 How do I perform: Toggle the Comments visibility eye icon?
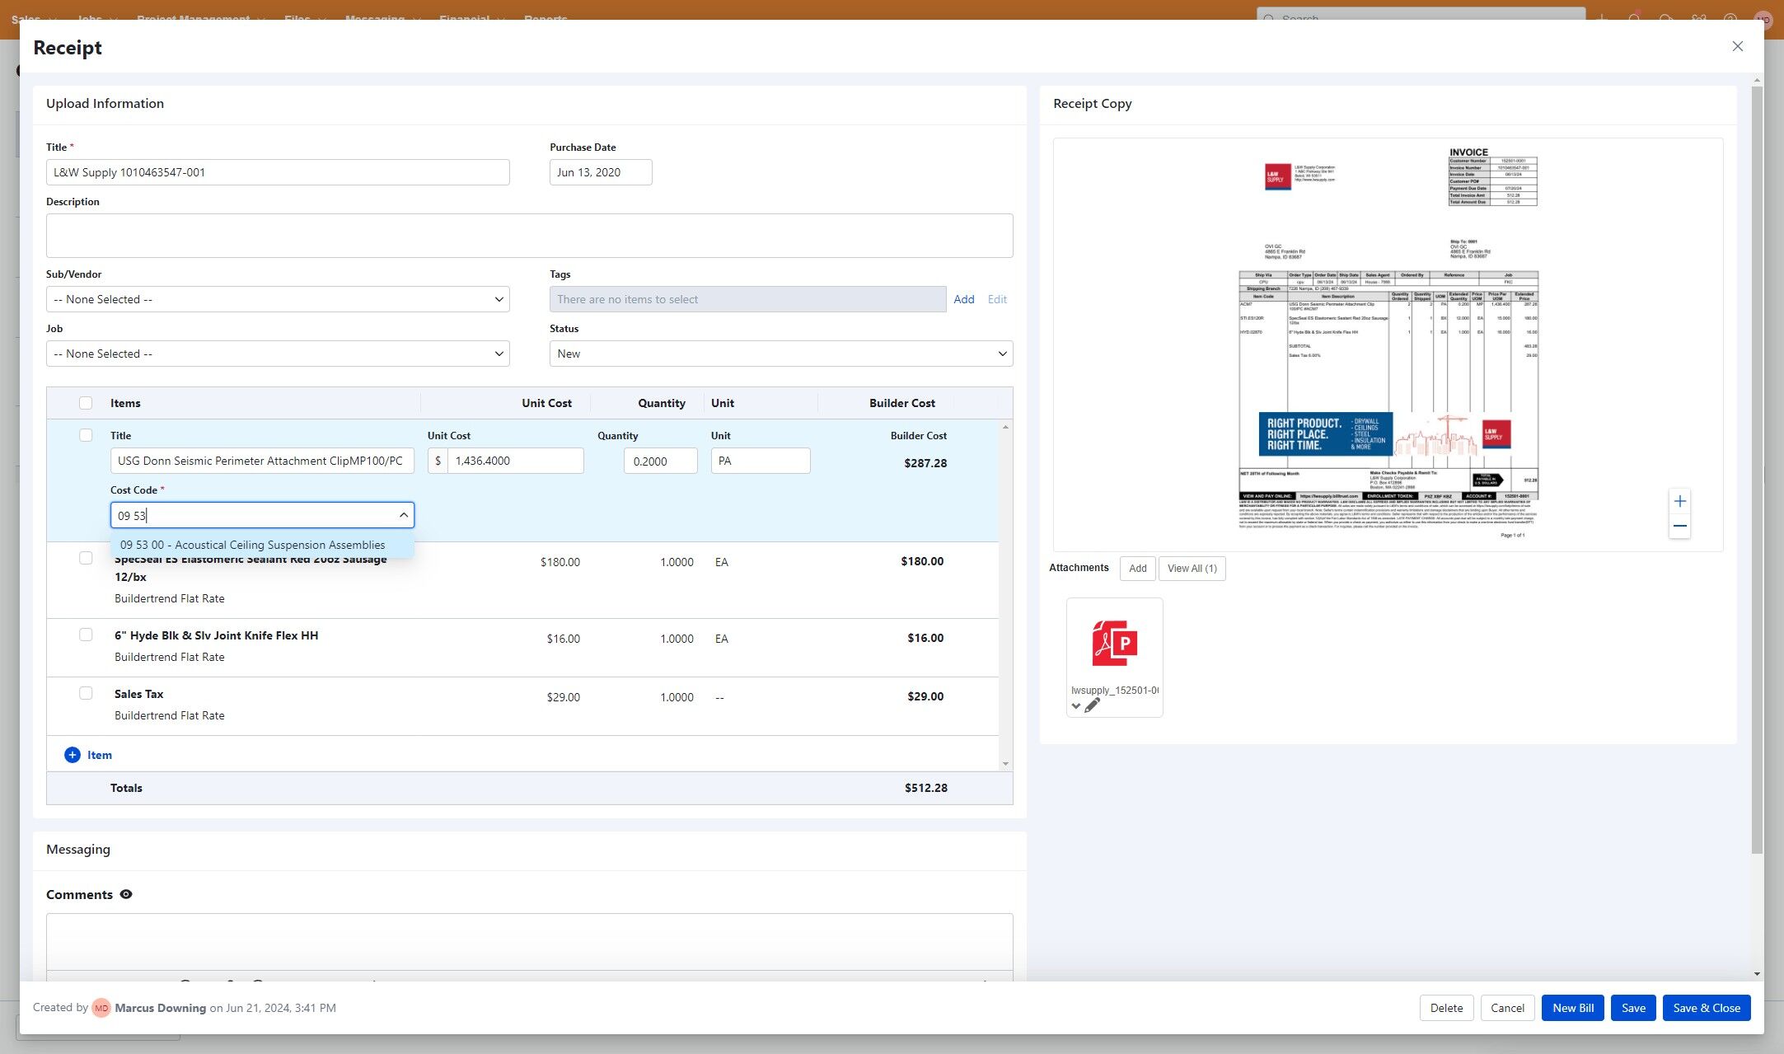(126, 894)
